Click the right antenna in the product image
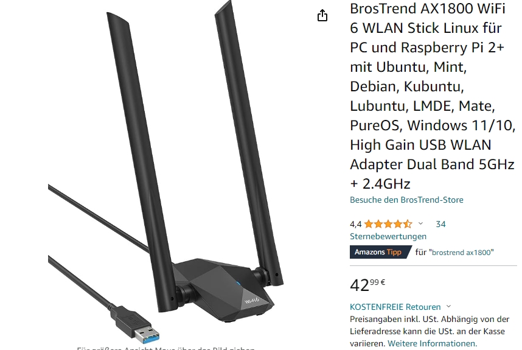522x350 pixels. coord(248,143)
